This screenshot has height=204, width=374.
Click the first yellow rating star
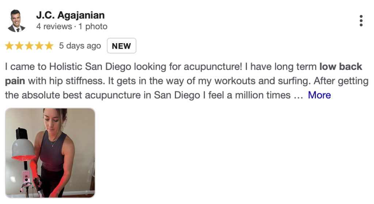(9, 46)
